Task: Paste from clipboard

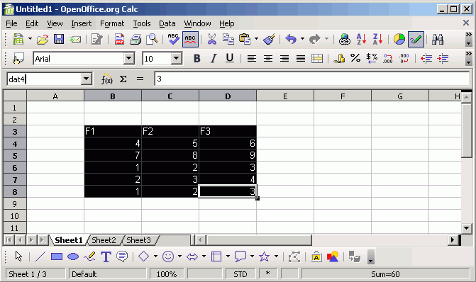Action: click(245, 40)
